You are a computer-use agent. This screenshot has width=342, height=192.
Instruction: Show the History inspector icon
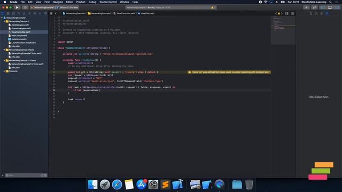click(316, 13)
